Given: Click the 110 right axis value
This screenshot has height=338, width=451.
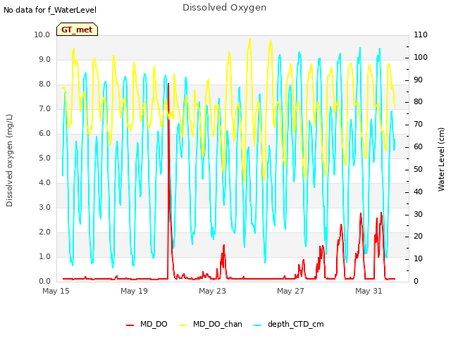Looking at the screenshot, I should point(421,35).
